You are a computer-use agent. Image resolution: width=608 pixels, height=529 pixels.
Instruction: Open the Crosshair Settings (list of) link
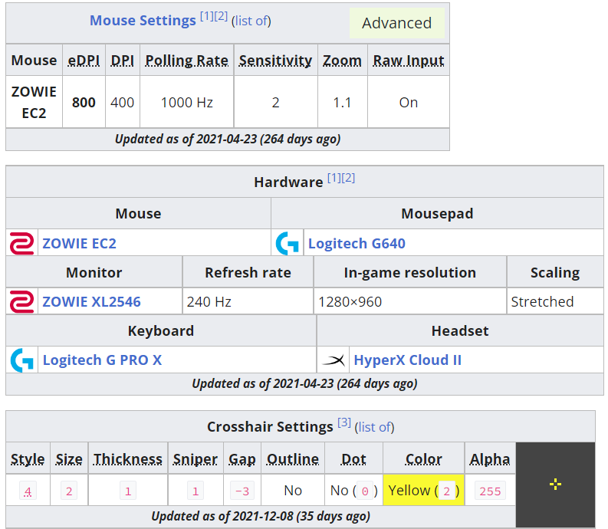(375, 427)
